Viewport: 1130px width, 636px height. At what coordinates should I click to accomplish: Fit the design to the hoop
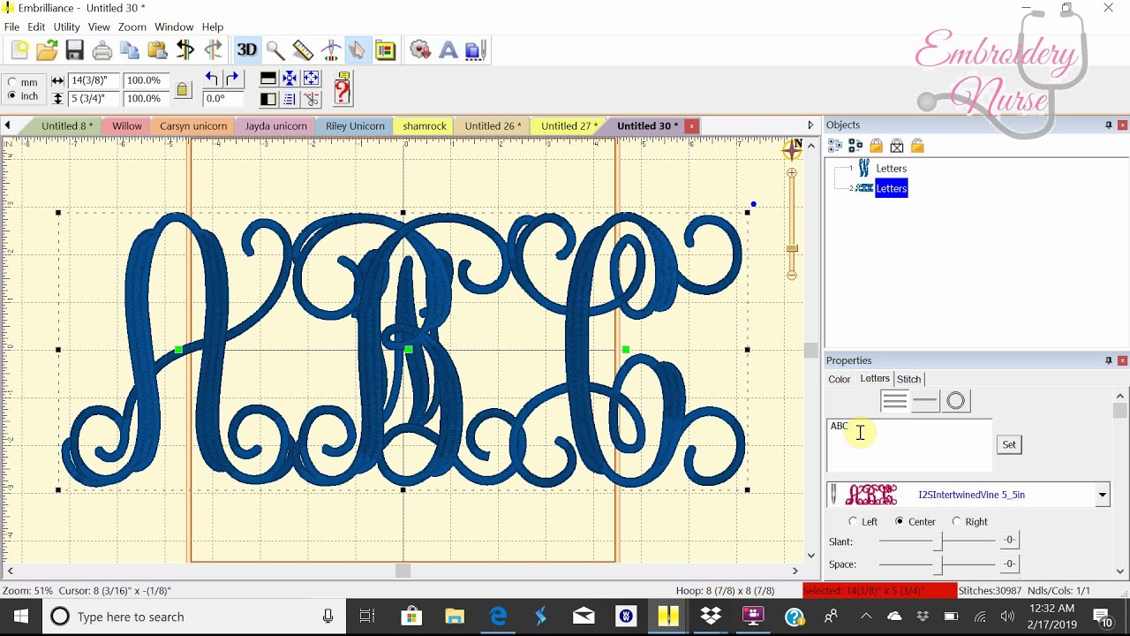tap(311, 79)
